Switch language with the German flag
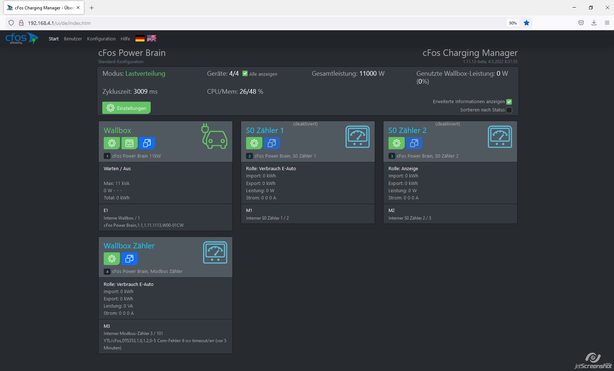The image size is (614, 371). click(x=140, y=38)
